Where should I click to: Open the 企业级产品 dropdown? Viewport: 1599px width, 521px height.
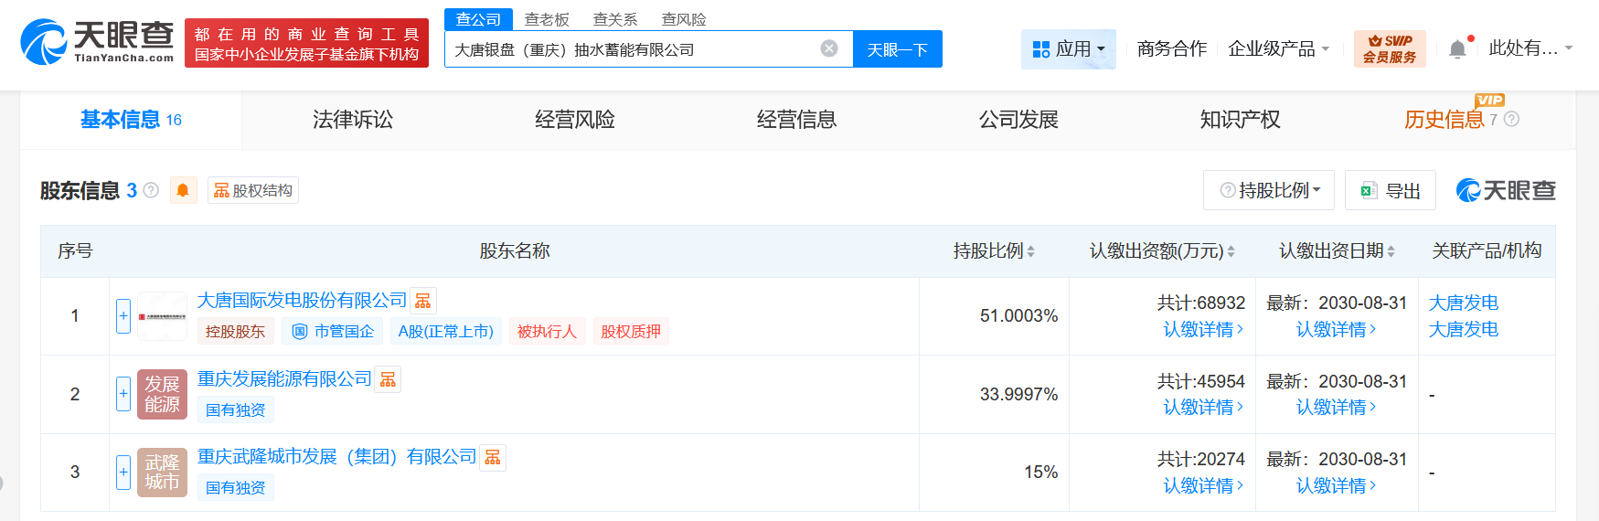click(1278, 49)
